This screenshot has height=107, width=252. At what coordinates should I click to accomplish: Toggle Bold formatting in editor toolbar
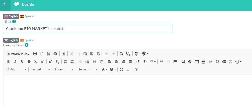[x=9, y=62]
